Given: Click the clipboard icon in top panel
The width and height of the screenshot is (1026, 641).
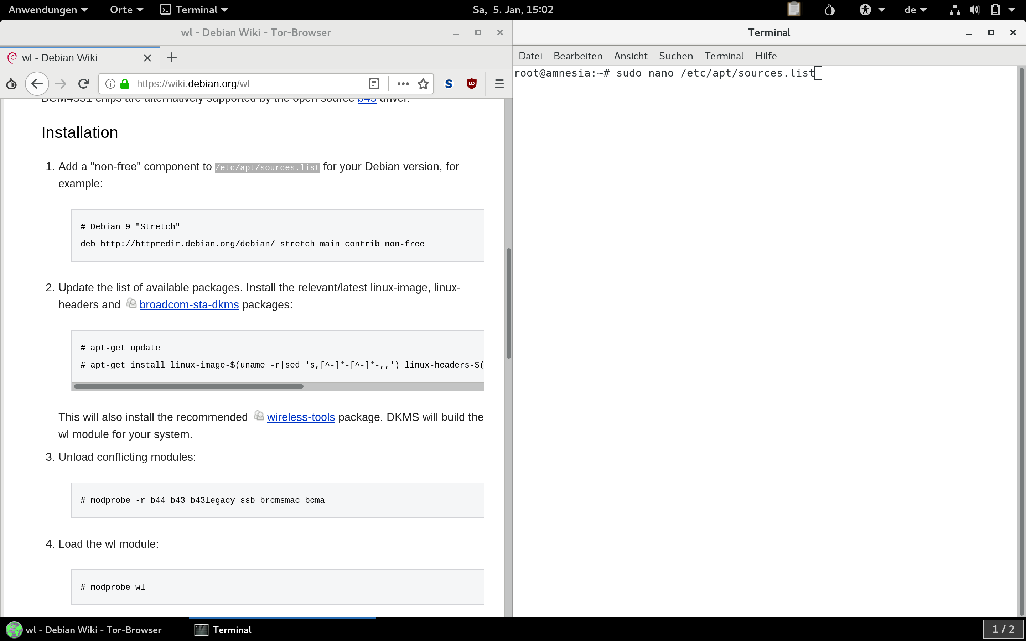Looking at the screenshot, I should tap(794, 9).
